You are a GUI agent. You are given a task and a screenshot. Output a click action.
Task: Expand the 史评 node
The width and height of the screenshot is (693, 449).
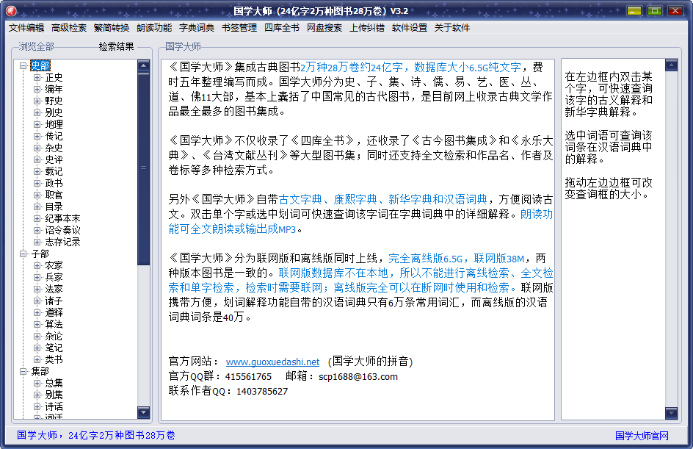[x=37, y=159]
